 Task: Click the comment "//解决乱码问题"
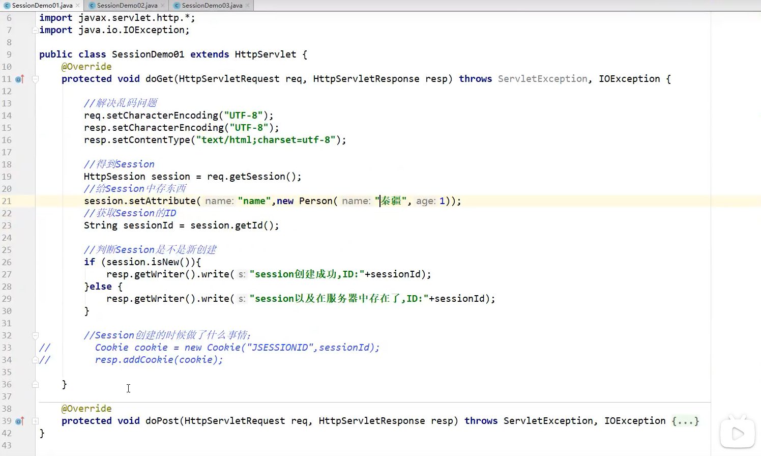point(121,103)
